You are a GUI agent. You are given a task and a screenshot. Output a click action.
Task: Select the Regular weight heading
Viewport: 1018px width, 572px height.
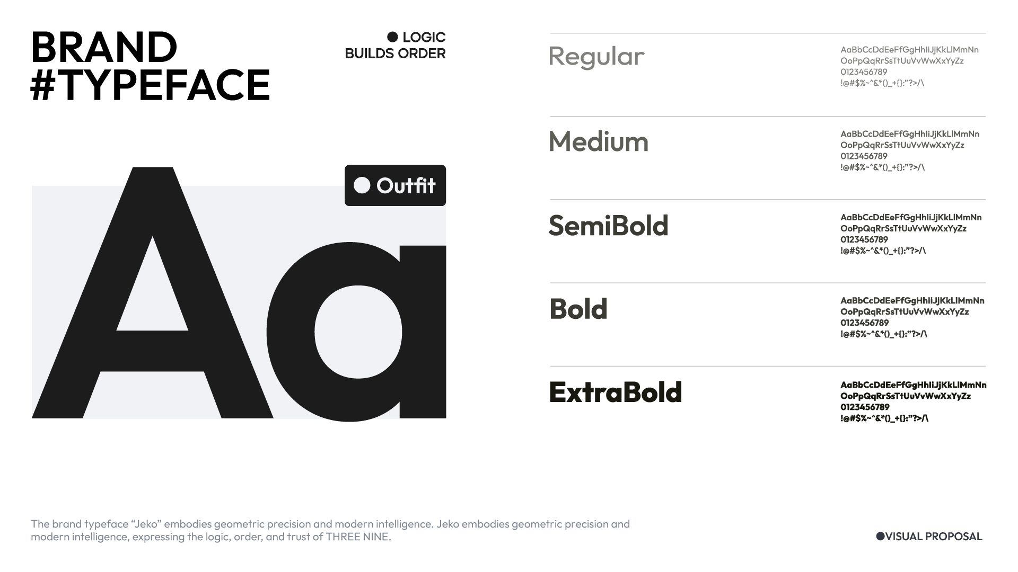[596, 57]
